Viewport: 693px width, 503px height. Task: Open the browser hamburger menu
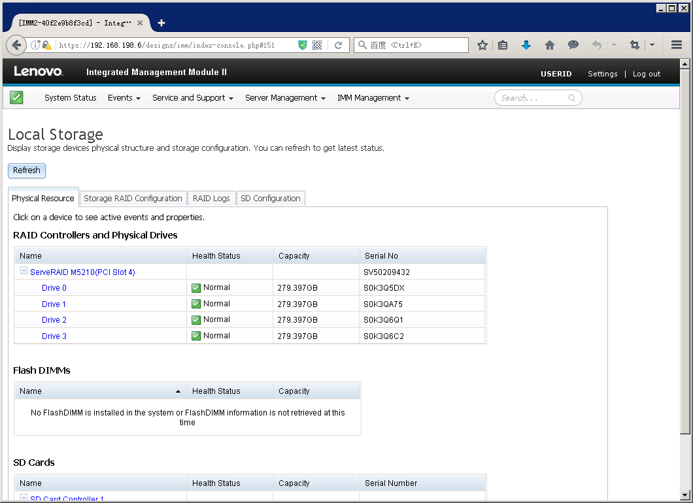pos(677,45)
